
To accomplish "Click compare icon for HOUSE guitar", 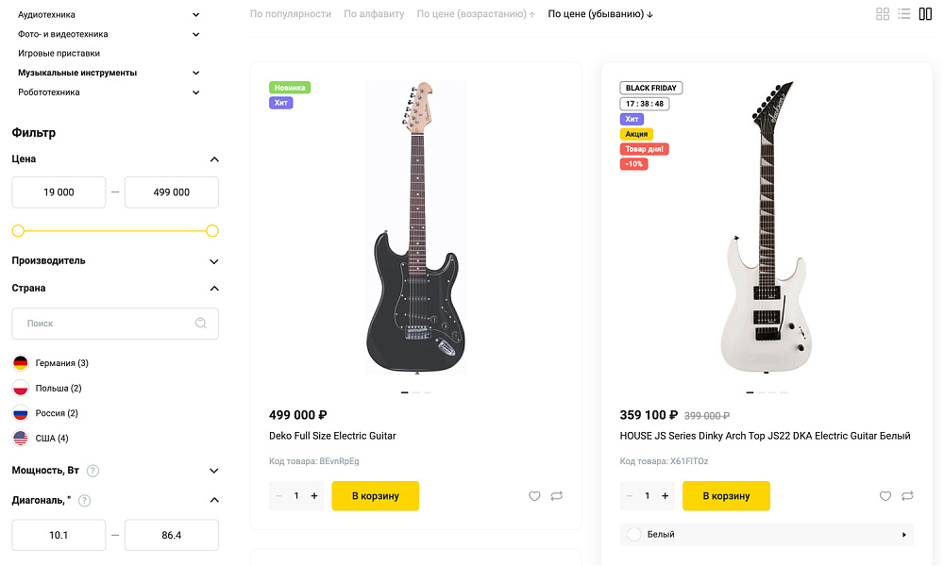I will (907, 496).
